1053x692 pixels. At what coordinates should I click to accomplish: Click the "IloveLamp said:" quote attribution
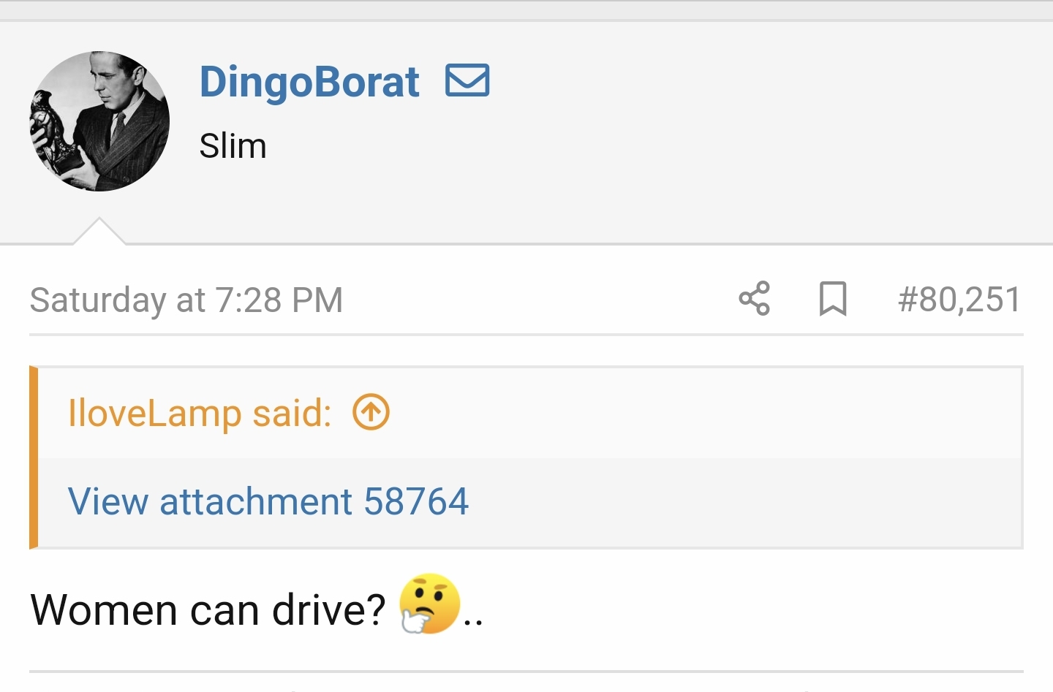tap(200, 413)
